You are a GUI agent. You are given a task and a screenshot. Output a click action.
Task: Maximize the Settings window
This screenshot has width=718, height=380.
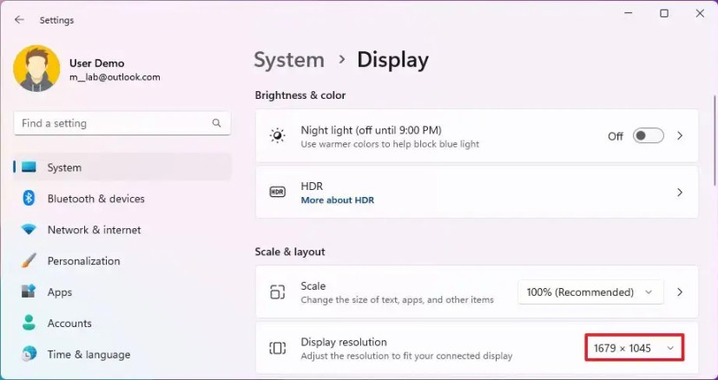pyautogui.click(x=664, y=14)
